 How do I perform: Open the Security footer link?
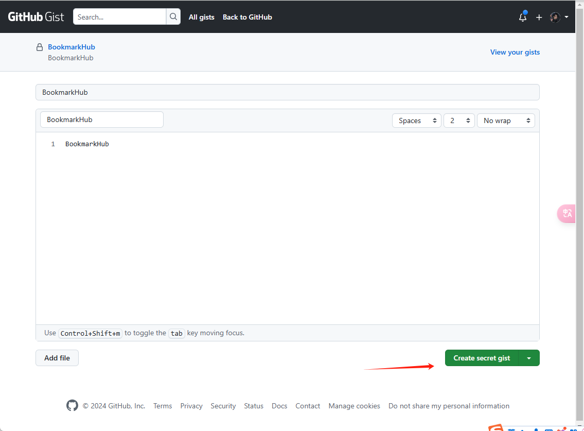(x=223, y=406)
